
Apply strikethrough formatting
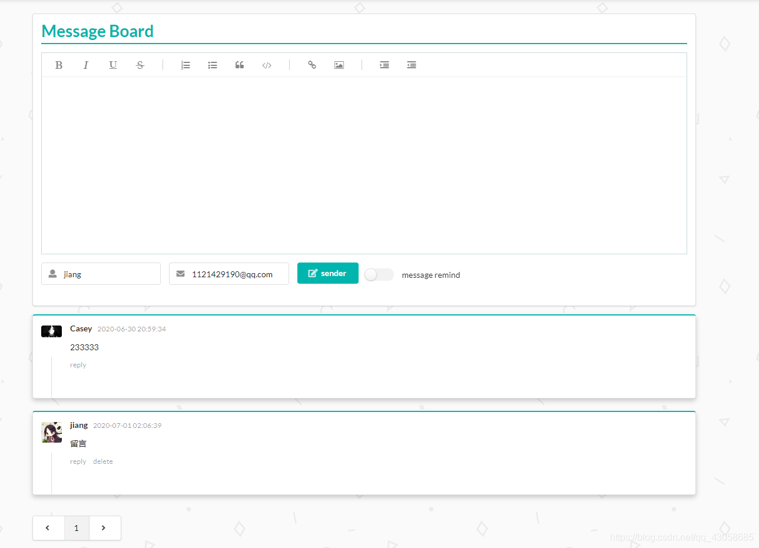click(140, 65)
